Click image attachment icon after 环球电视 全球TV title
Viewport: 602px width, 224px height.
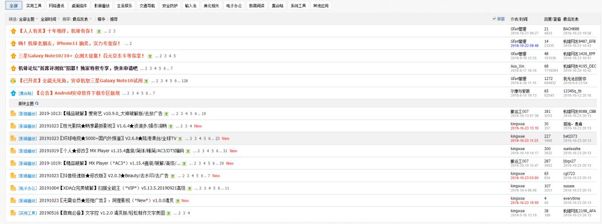pyautogui.click(x=179, y=138)
